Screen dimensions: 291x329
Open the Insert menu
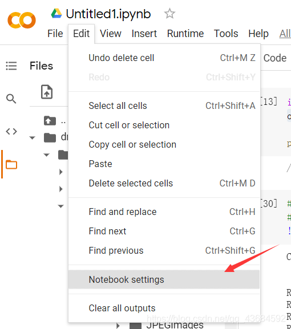coord(144,34)
